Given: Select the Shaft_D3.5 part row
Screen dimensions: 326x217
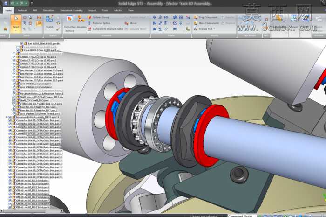Looking at the screenshot, I should pos(35,100).
